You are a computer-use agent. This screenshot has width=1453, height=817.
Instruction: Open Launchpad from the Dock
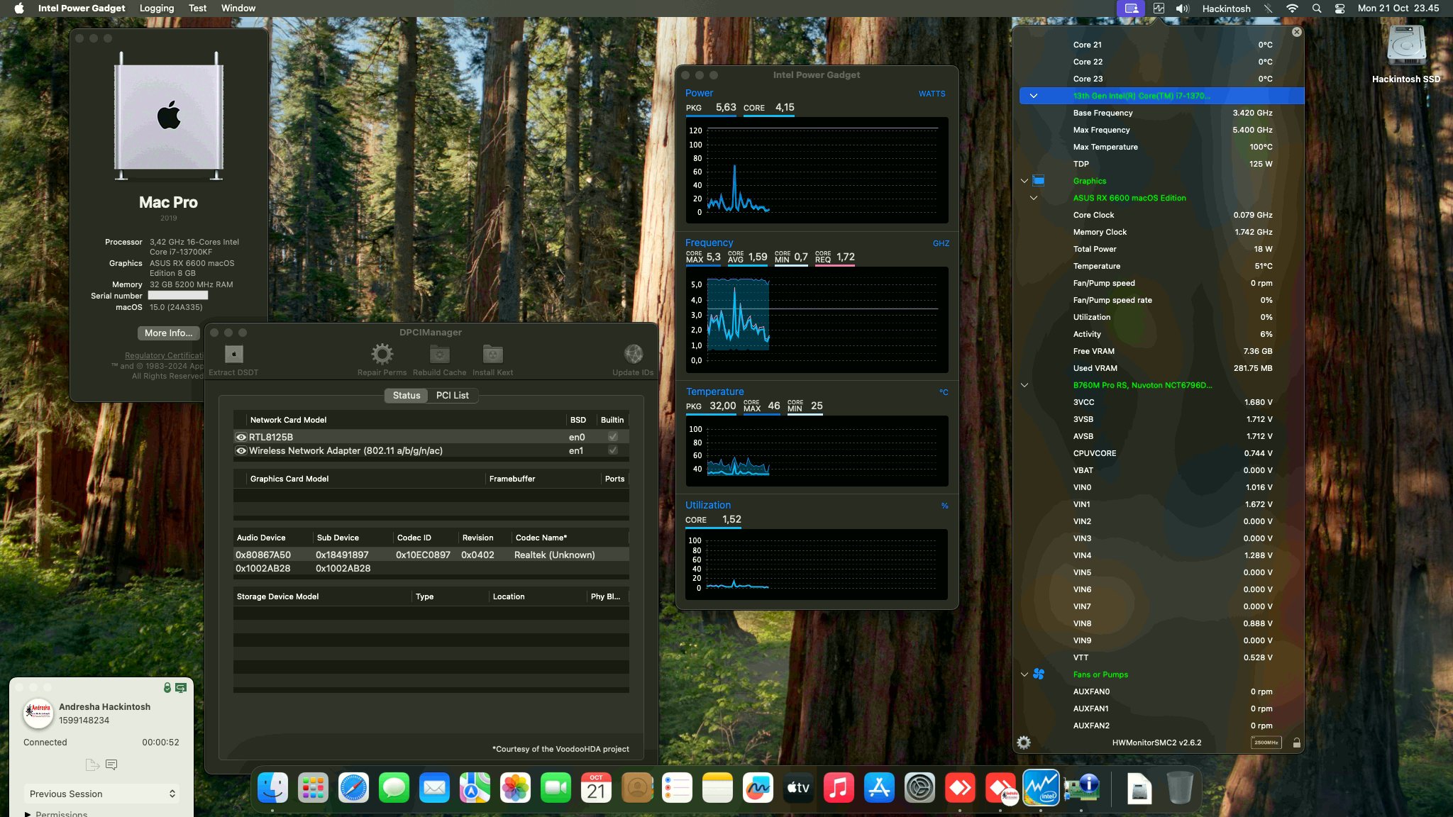pyautogui.click(x=313, y=787)
